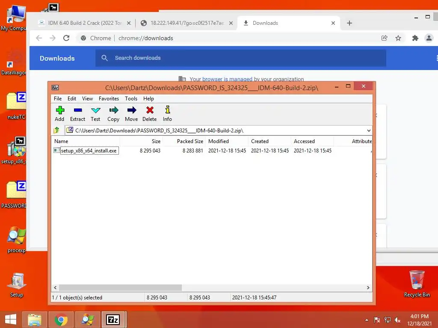Screen dimensions: 438x328
Task: Sort by the Accessed column header
Action: pyautogui.click(x=312, y=141)
